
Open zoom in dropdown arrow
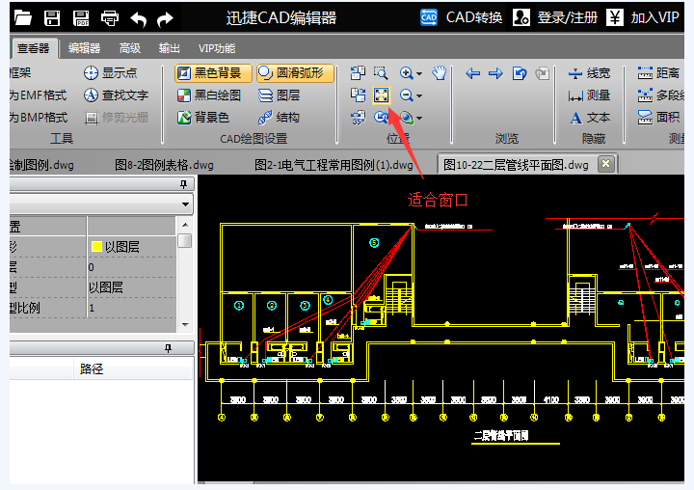pyautogui.click(x=419, y=73)
